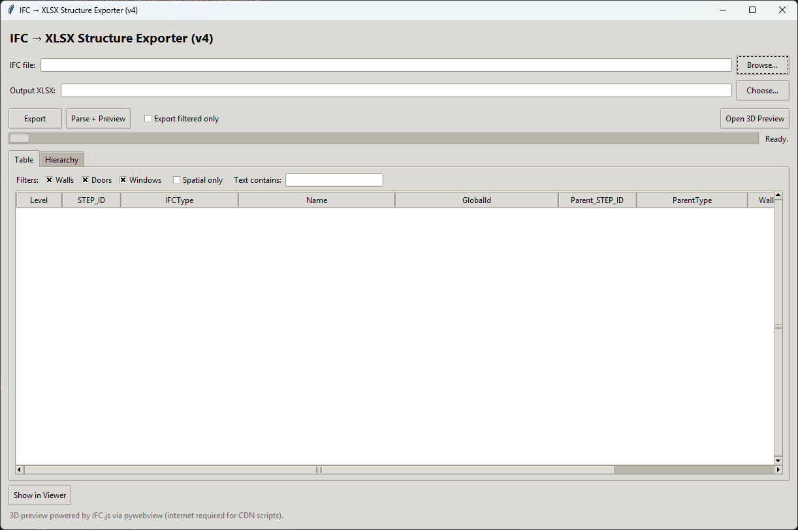Click the Choose... button for output XLSX
This screenshot has width=798, height=530.
pos(762,91)
